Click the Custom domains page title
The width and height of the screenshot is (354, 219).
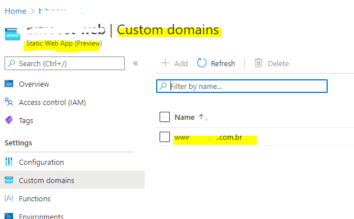coord(168,30)
